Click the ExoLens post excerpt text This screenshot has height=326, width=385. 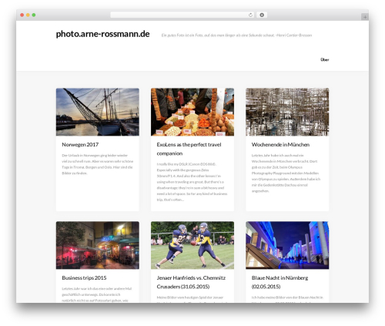(192, 182)
